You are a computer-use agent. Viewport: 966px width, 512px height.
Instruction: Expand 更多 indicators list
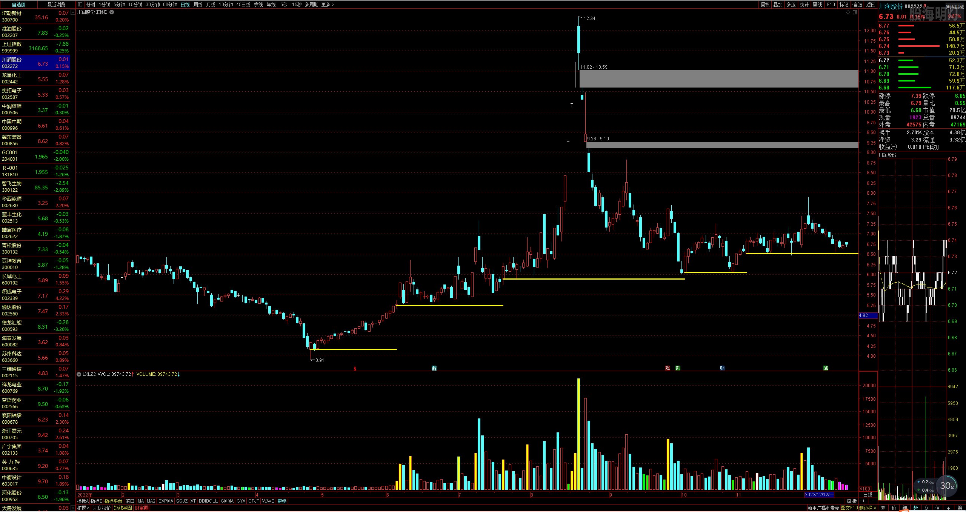(282, 501)
